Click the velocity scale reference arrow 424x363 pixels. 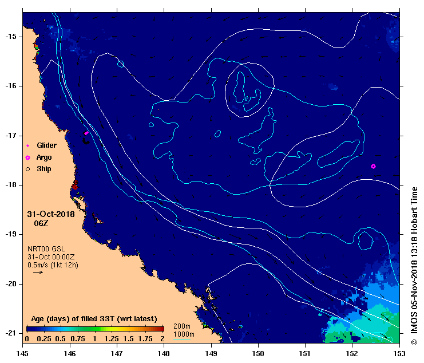pyautogui.click(x=38, y=272)
